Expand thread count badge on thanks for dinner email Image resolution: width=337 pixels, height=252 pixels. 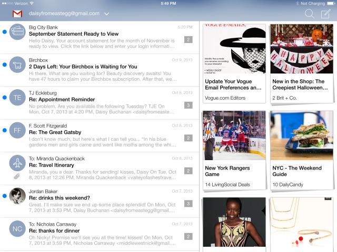point(189,237)
